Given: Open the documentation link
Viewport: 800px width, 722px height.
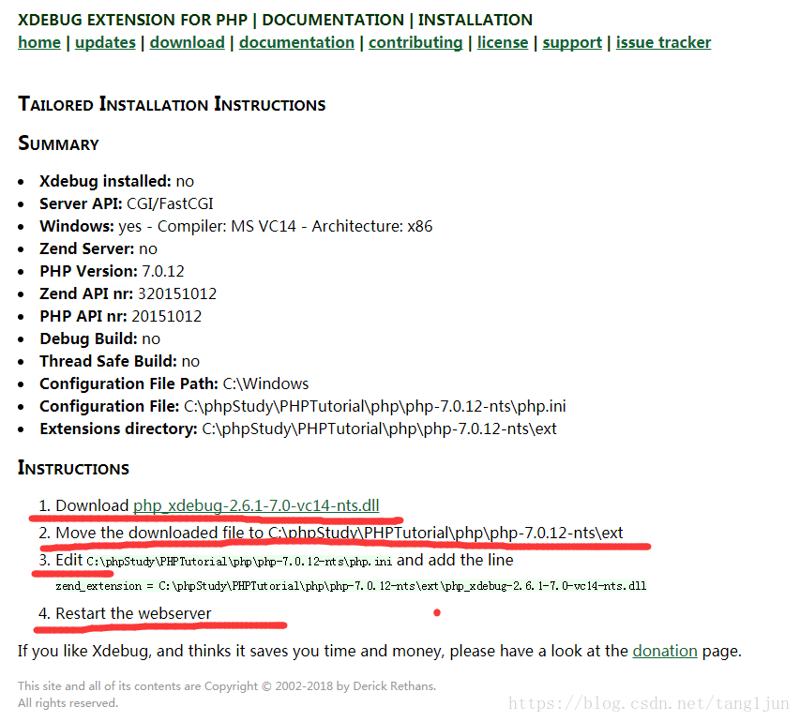Looking at the screenshot, I should click(x=296, y=42).
